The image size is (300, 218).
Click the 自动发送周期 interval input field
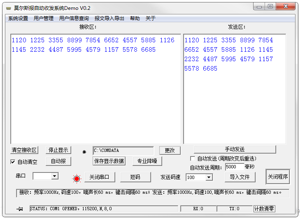coord(235,167)
